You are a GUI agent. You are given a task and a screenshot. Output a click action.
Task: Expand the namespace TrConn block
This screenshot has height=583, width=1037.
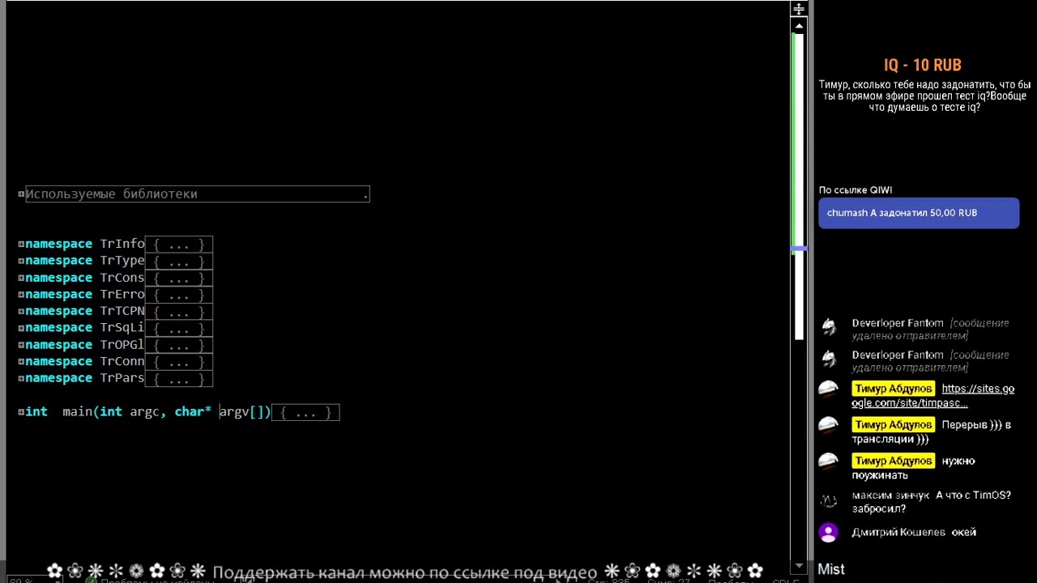21,362
